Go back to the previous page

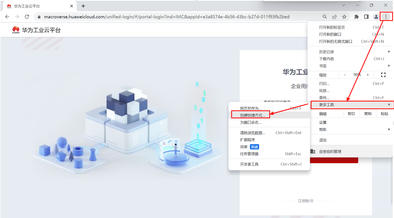tap(7, 17)
